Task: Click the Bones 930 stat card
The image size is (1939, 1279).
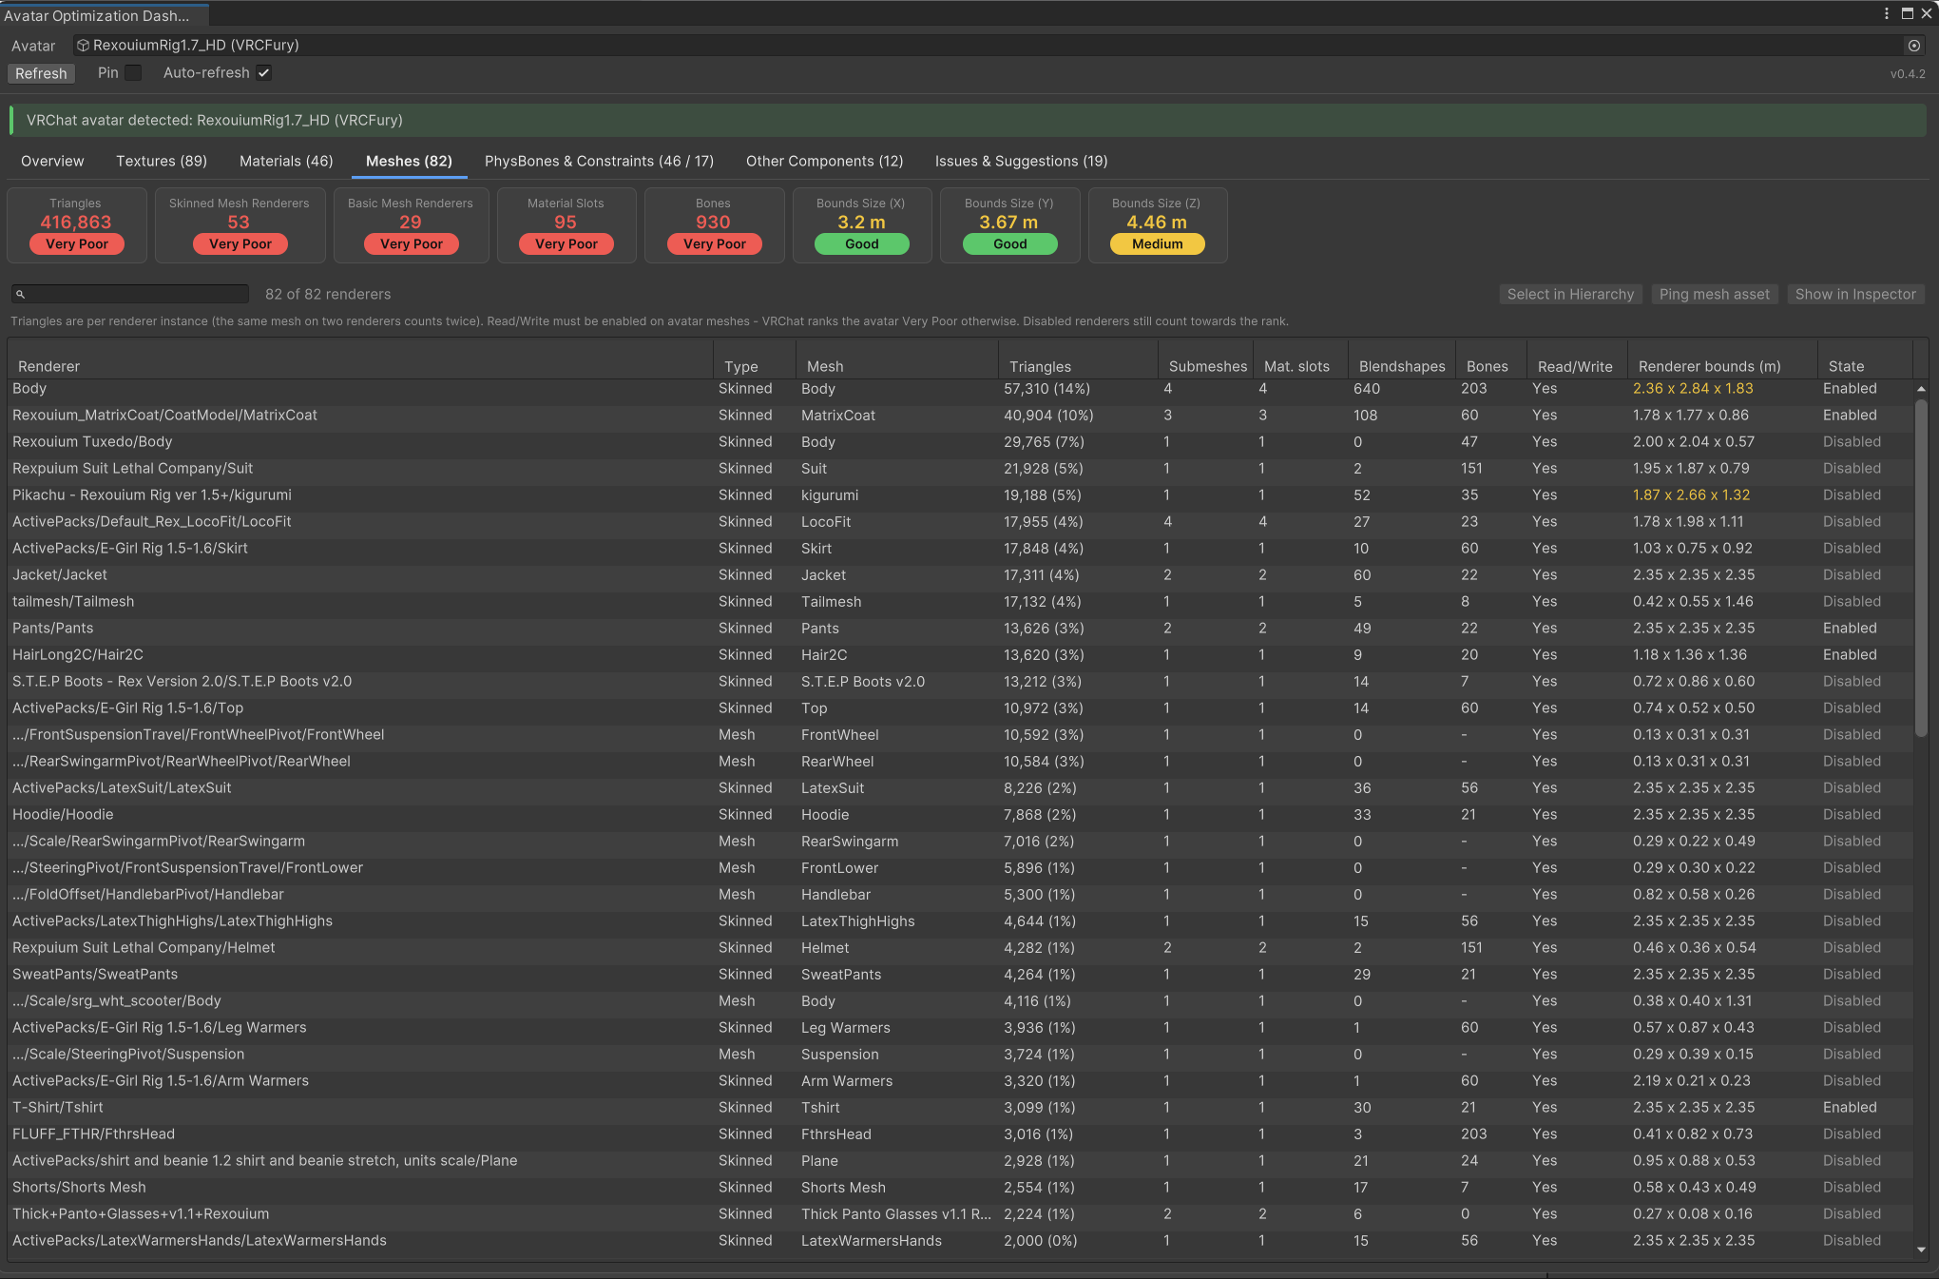Action: (714, 225)
